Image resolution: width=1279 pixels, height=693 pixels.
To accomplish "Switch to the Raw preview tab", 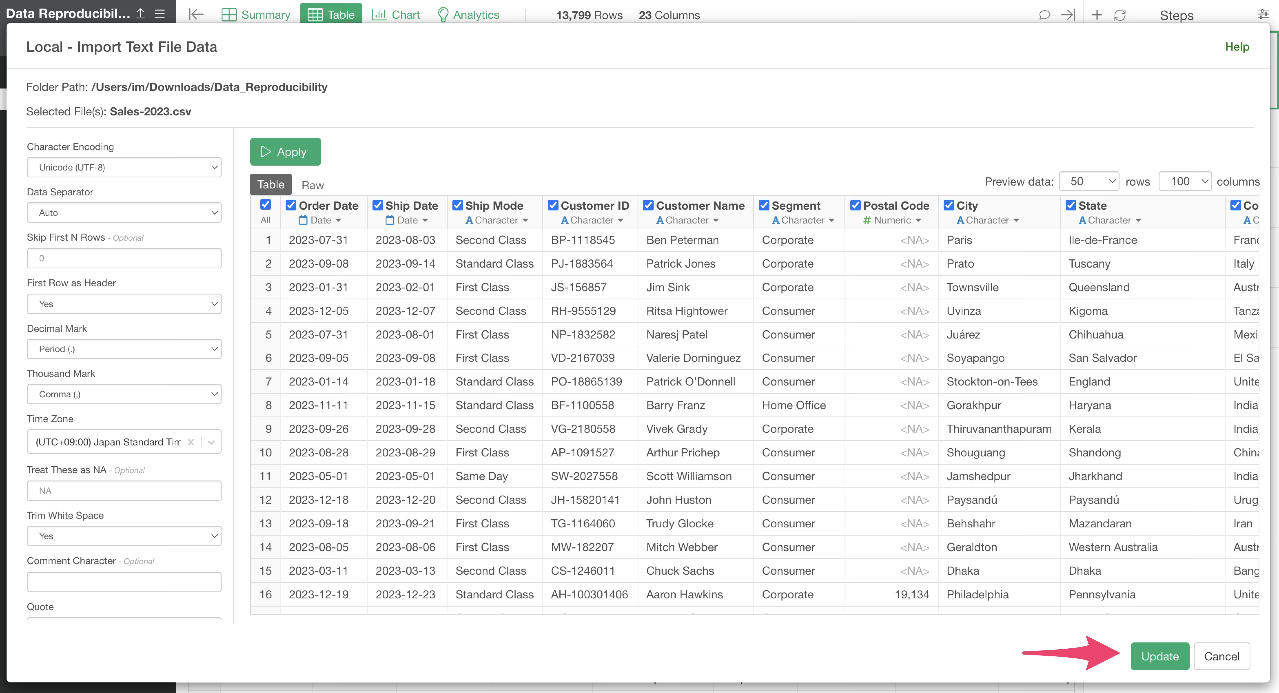I will (x=312, y=185).
